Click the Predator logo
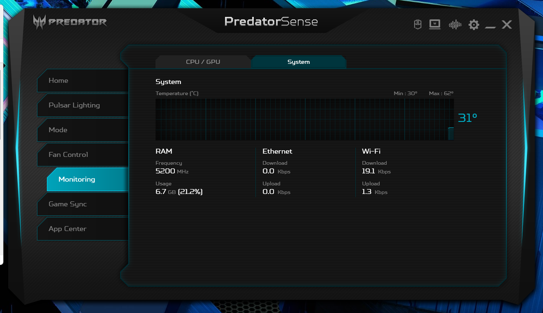543x313 pixels. pyautogui.click(x=70, y=22)
